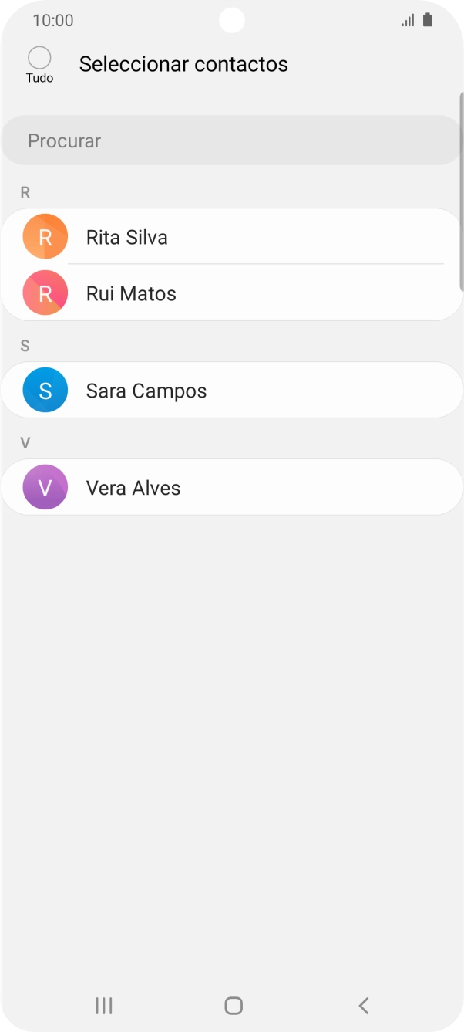Check the contact Rita Silva
This screenshot has height=1032, width=464.
193,237
